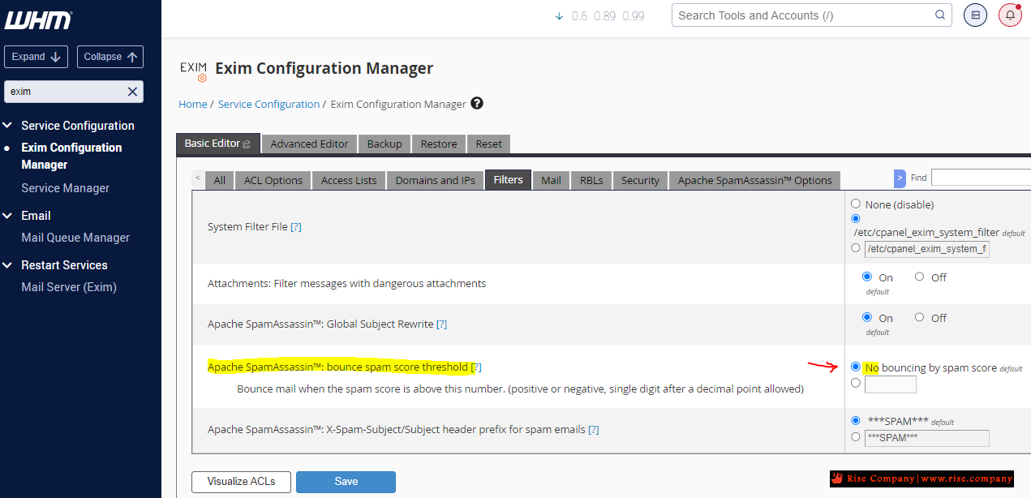Open help link for Global Subject Rewrite

pos(442,324)
